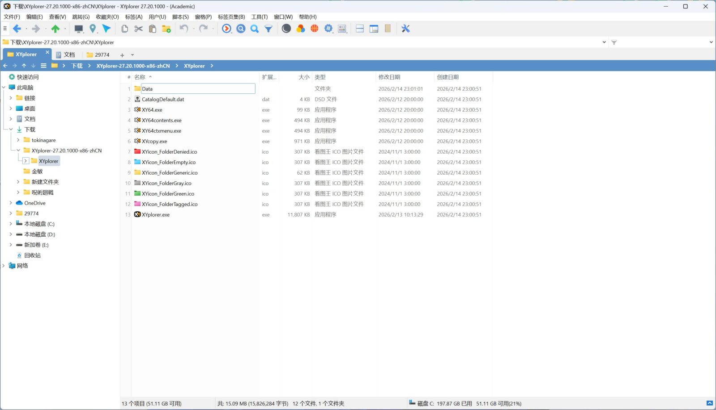Click the Redo toolbar icon
This screenshot has width=716, height=410.
click(203, 29)
